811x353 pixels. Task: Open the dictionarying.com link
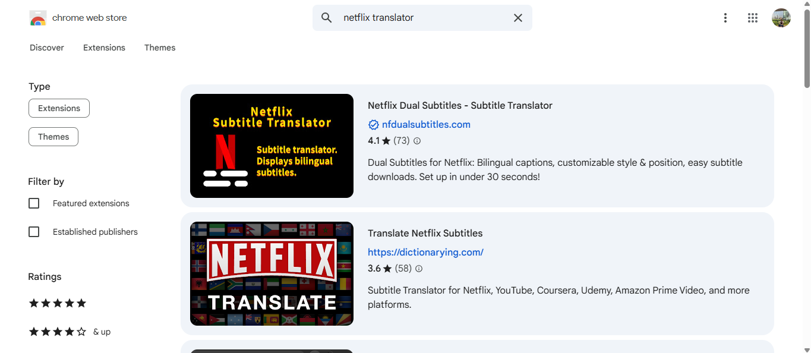pyautogui.click(x=425, y=252)
